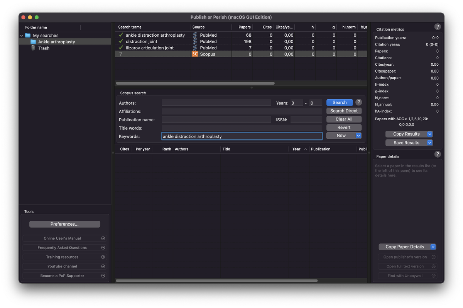Select the distraction joint search row
Image resolution: width=463 pixels, height=308 pixels.
click(241, 41)
